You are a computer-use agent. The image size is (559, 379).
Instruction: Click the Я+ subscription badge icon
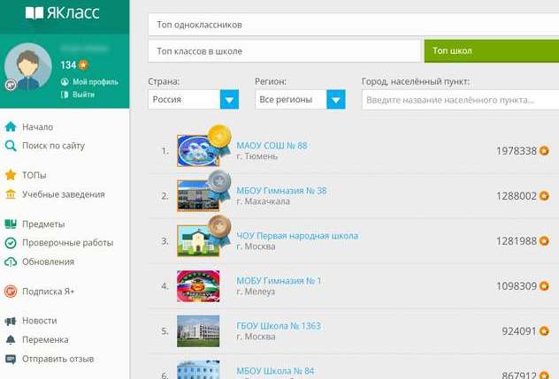click(11, 292)
